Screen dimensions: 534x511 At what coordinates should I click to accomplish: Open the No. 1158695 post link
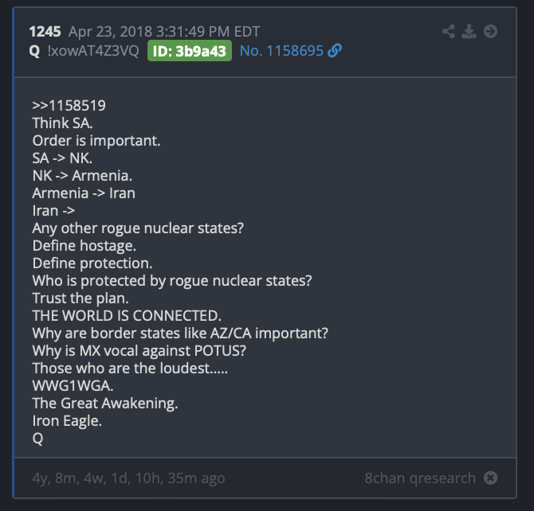pyautogui.click(x=281, y=51)
